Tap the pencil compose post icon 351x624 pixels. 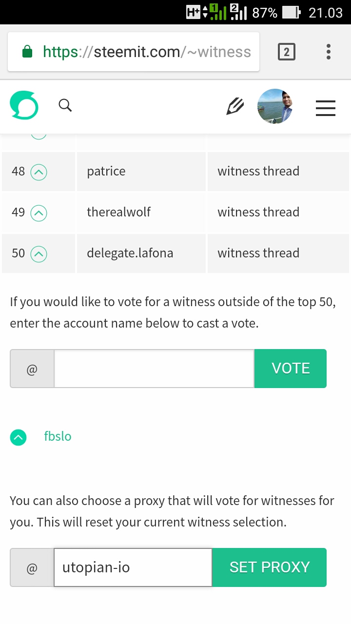(235, 106)
